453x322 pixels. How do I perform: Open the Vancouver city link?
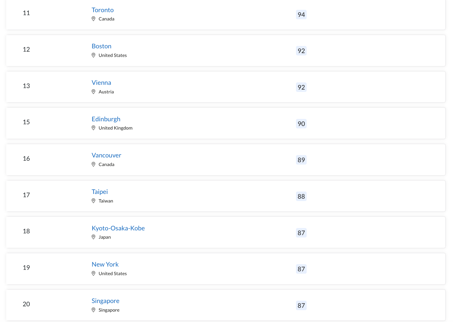(106, 155)
